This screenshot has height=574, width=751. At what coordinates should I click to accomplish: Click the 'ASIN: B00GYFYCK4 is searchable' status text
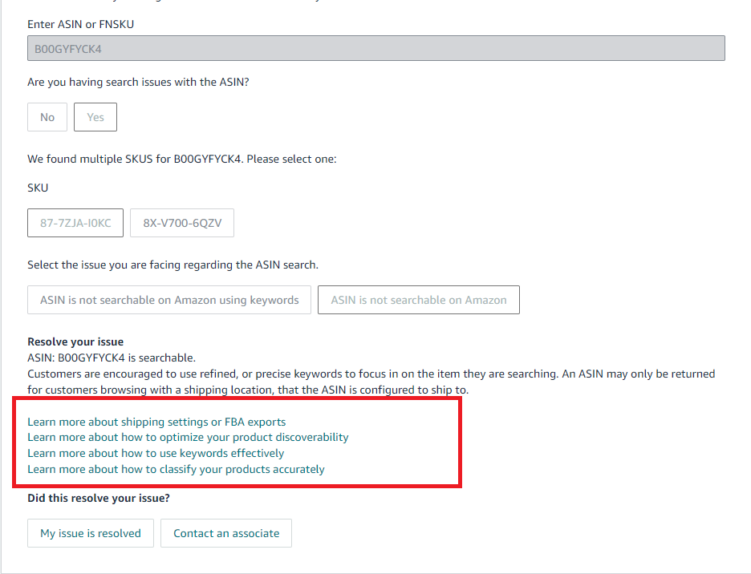point(112,358)
